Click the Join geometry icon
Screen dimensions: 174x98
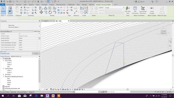pyautogui.click(x=26, y=13)
